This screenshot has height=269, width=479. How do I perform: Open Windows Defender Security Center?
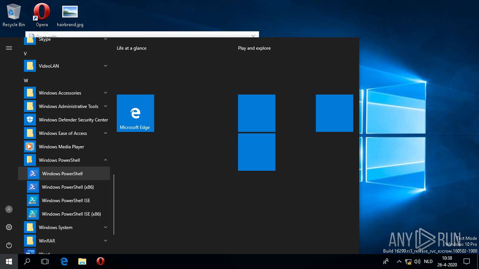coord(64,120)
